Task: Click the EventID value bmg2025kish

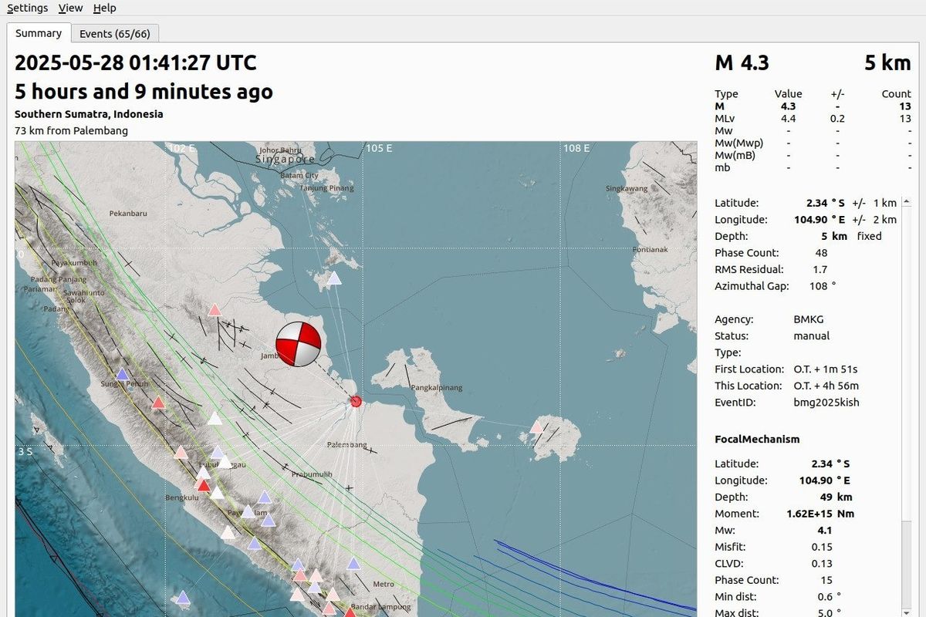Action: point(826,403)
